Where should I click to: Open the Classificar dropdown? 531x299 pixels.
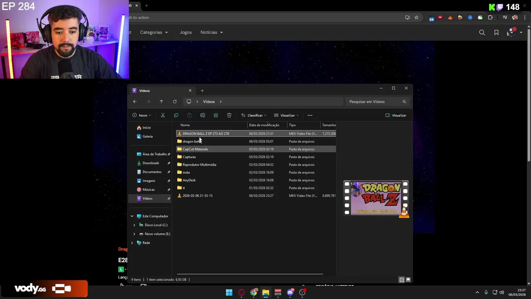pyautogui.click(x=253, y=115)
